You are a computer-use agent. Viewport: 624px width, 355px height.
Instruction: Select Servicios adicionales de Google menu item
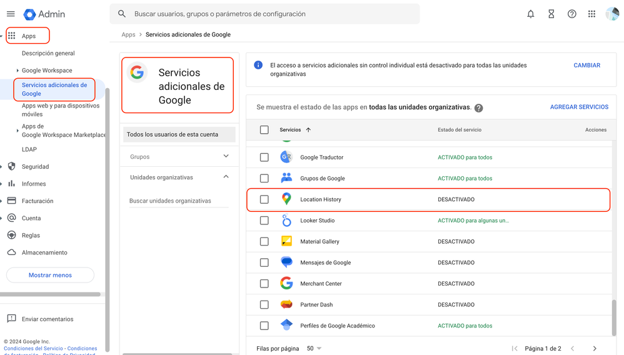coord(54,89)
